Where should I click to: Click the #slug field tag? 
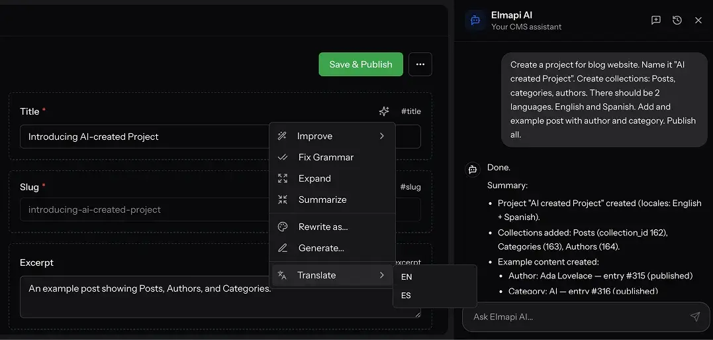pos(410,187)
